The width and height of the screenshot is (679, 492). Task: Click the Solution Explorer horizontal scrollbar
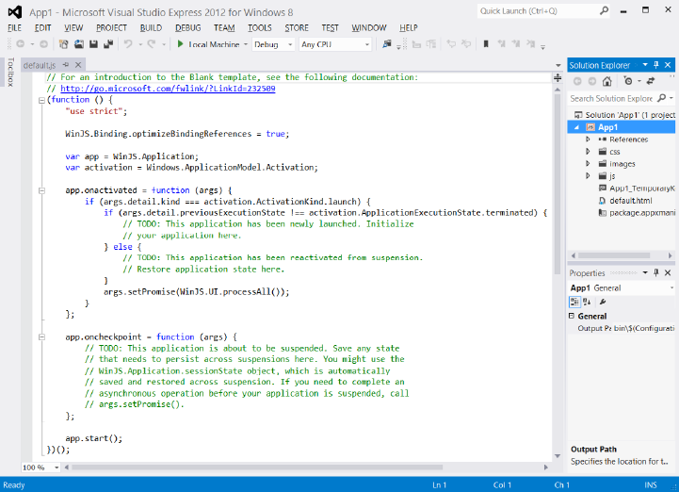point(614,255)
